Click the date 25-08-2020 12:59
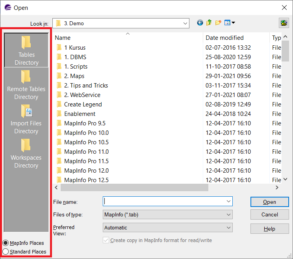Viewport: 293px width, 259px height. coord(228,57)
